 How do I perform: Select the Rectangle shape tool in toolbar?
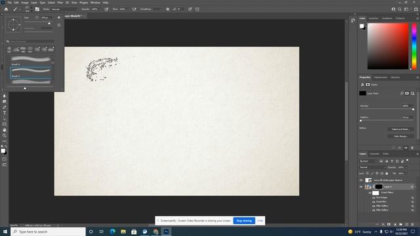pyautogui.click(x=5, y=124)
